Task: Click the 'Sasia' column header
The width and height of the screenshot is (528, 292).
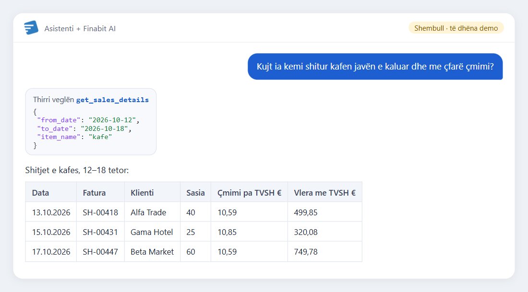Action: point(196,193)
